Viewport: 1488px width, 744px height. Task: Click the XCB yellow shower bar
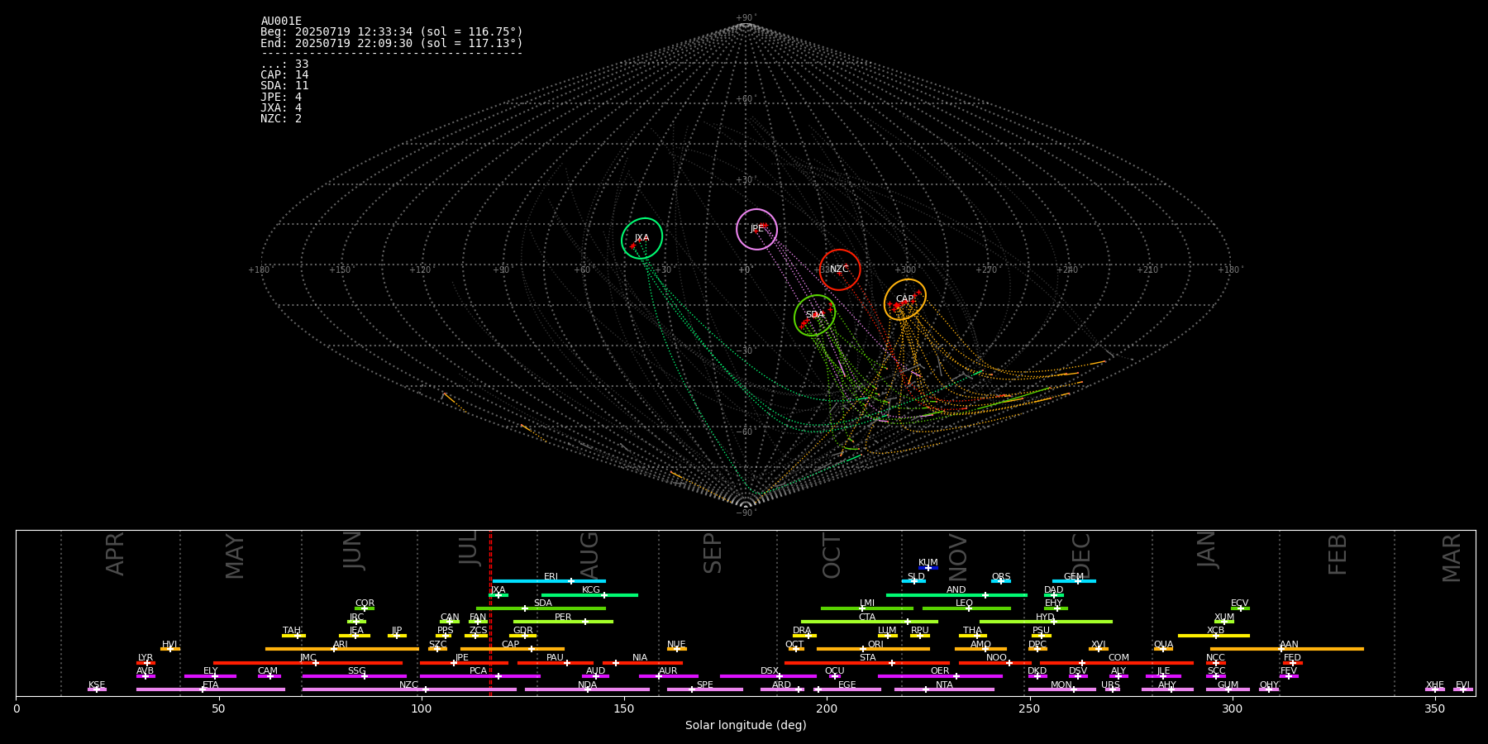1214,636
